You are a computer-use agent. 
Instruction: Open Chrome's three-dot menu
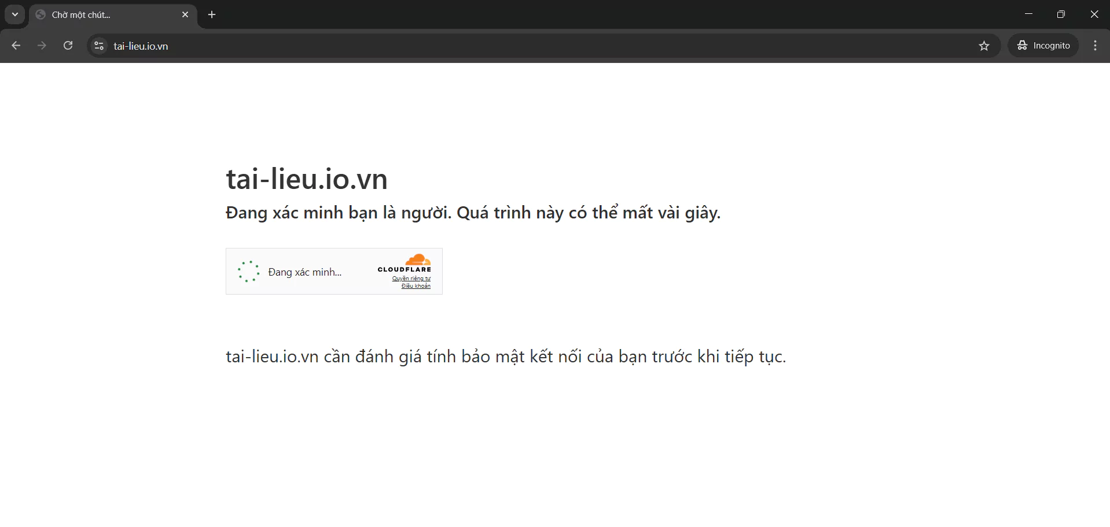click(x=1095, y=46)
